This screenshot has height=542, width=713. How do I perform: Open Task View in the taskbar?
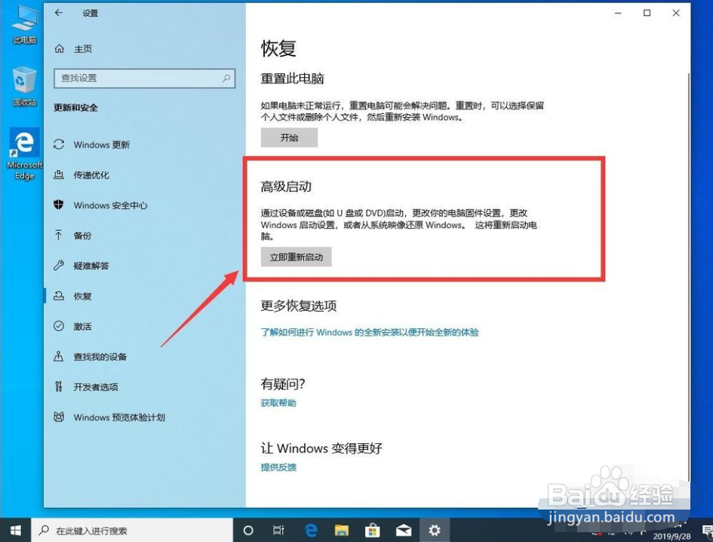[x=278, y=530]
